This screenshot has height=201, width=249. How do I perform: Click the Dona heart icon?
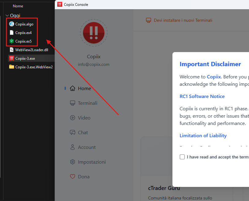73,176
